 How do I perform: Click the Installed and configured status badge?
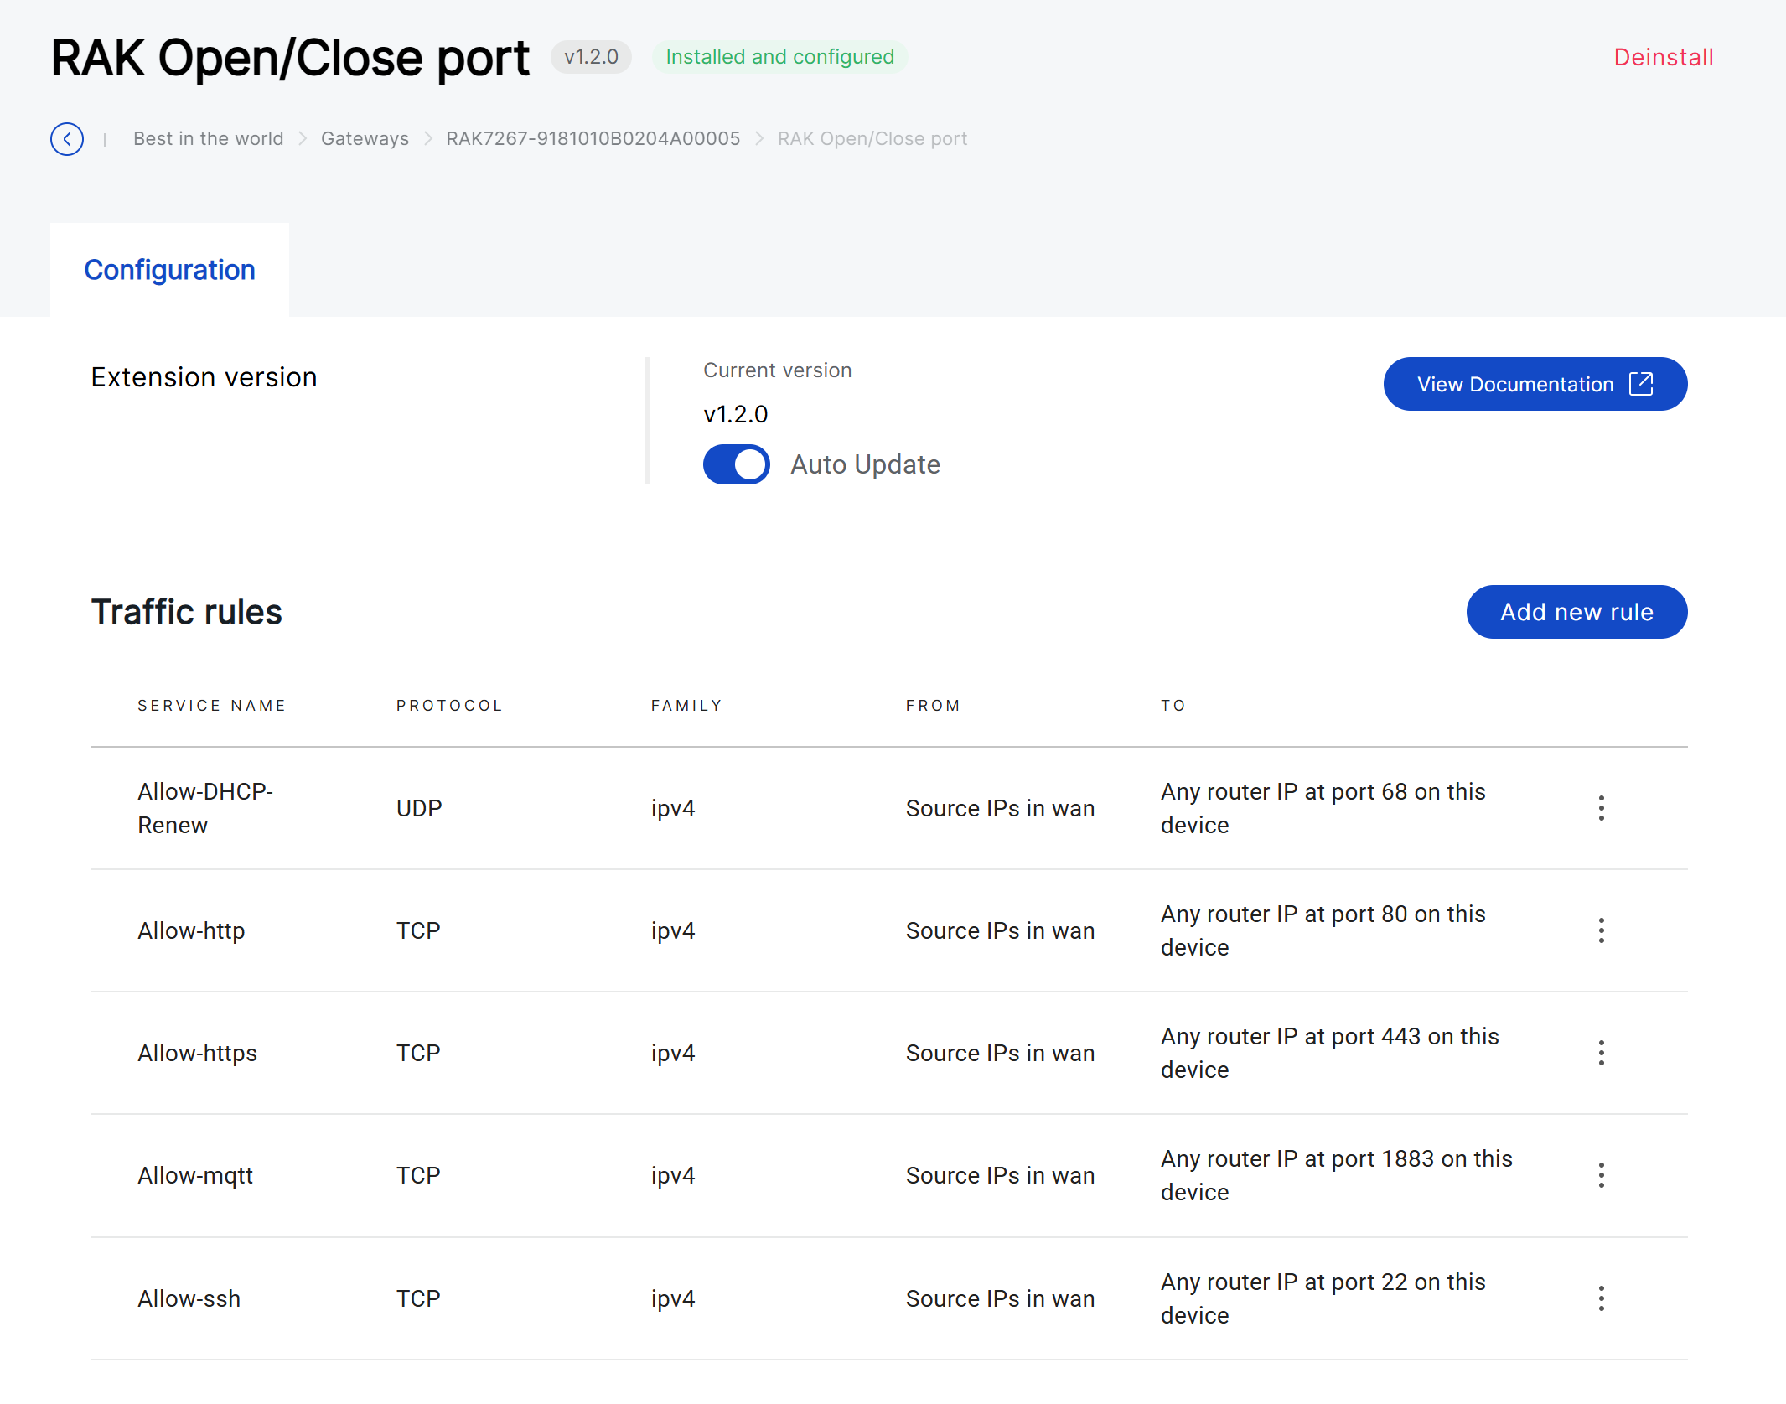pyautogui.click(x=779, y=57)
